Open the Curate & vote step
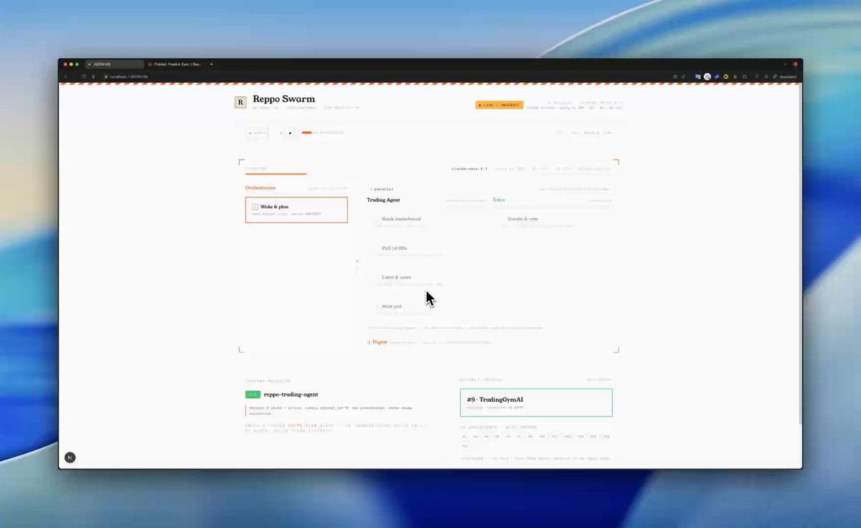Screen dimensions: 861x528 pyautogui.click(x=522, y=219)
